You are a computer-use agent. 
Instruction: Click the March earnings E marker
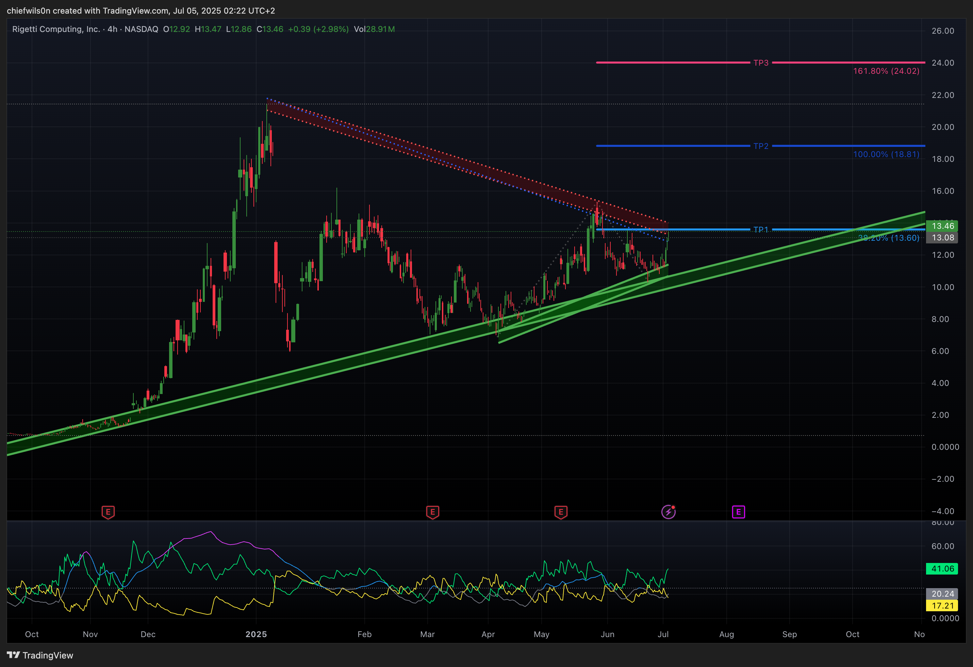432,512
